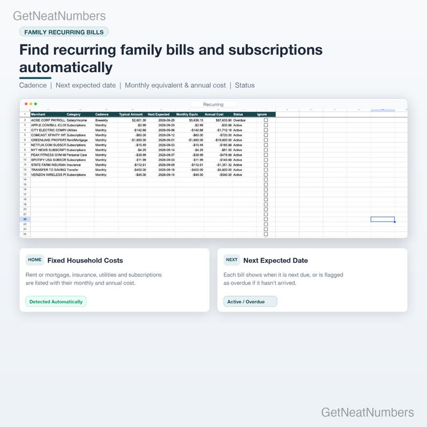Viewport: 427px width, 427px height.
Task: Click the Fixed Household Costs heading
Action: (x=85, y=260)
